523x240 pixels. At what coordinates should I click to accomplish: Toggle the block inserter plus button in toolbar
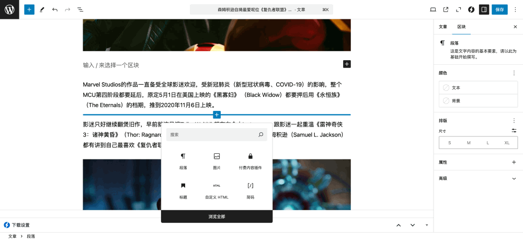point(29,9)
